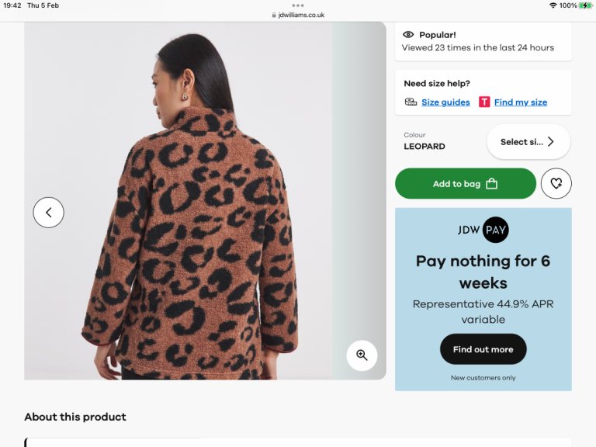Go to the previous product image
Screen dimensions: 596x447
[x=48, y=212]
